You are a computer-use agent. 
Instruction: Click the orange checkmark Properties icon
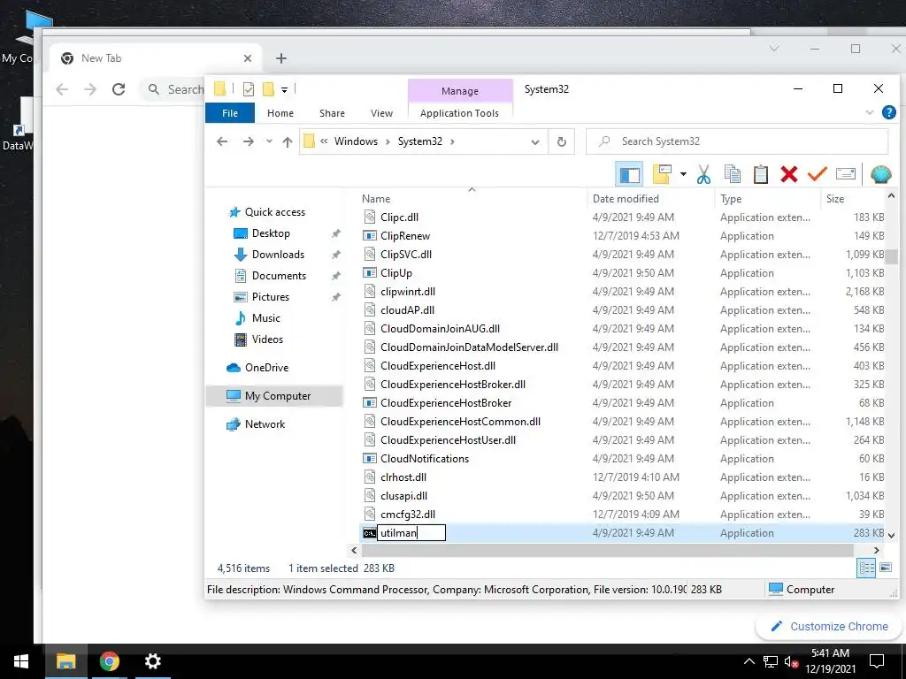coord(817,174)
